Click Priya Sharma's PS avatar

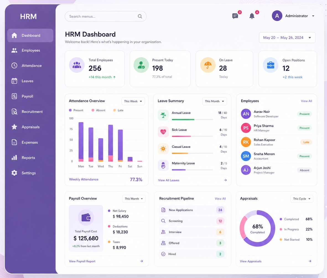click(x=246, y=128)
